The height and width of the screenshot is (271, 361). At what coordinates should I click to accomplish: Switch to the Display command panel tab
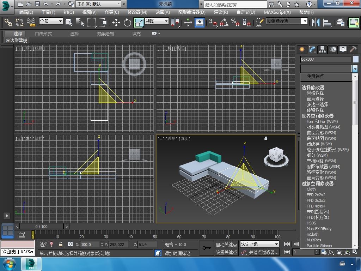[x=343, y=49]
